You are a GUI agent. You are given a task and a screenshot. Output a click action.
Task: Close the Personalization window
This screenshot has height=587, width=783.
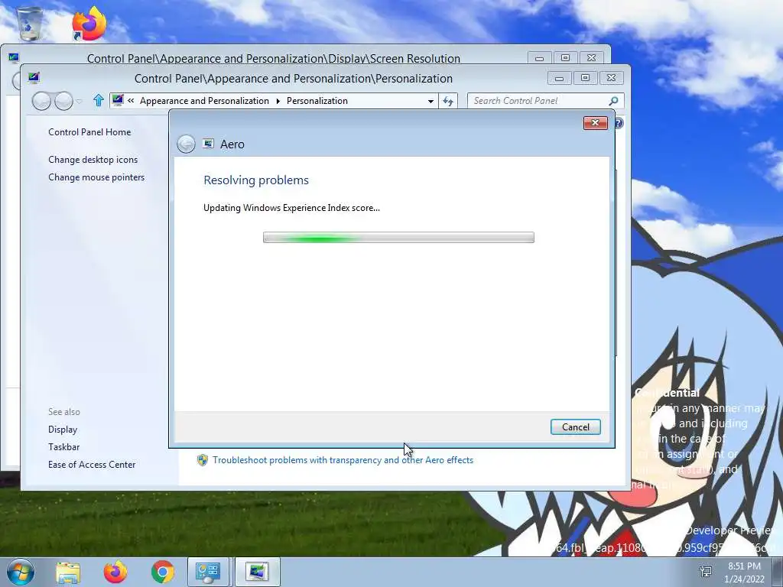coord(611,79)
